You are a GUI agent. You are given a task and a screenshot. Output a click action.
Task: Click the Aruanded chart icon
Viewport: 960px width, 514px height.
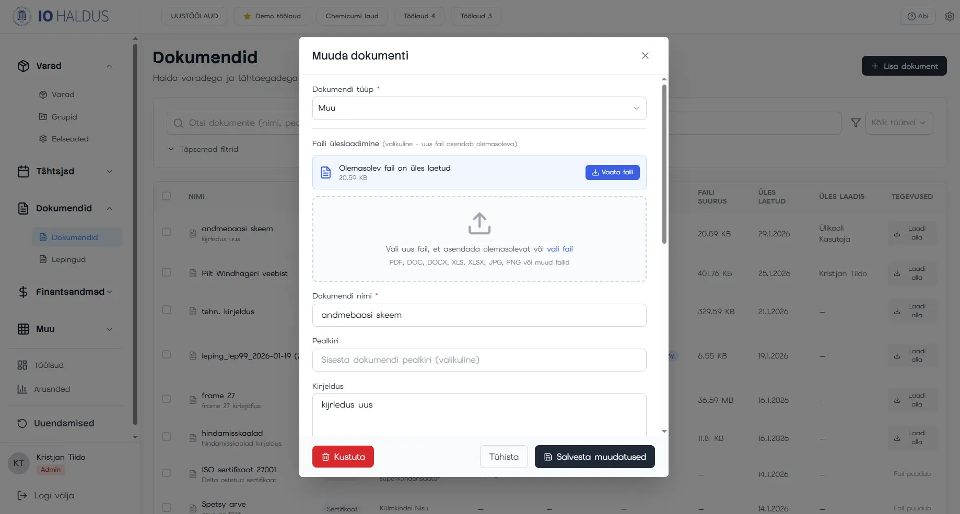[x=22, y=389]
